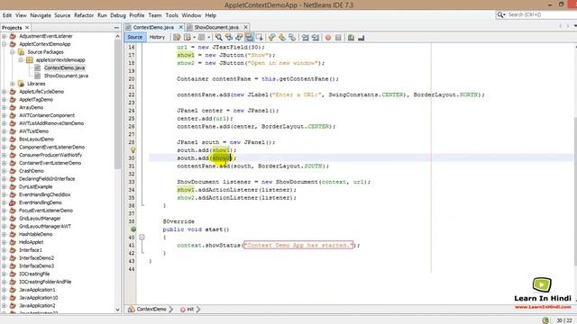
Task: Click the Uncomment lines icon
Action: (362, 38)
